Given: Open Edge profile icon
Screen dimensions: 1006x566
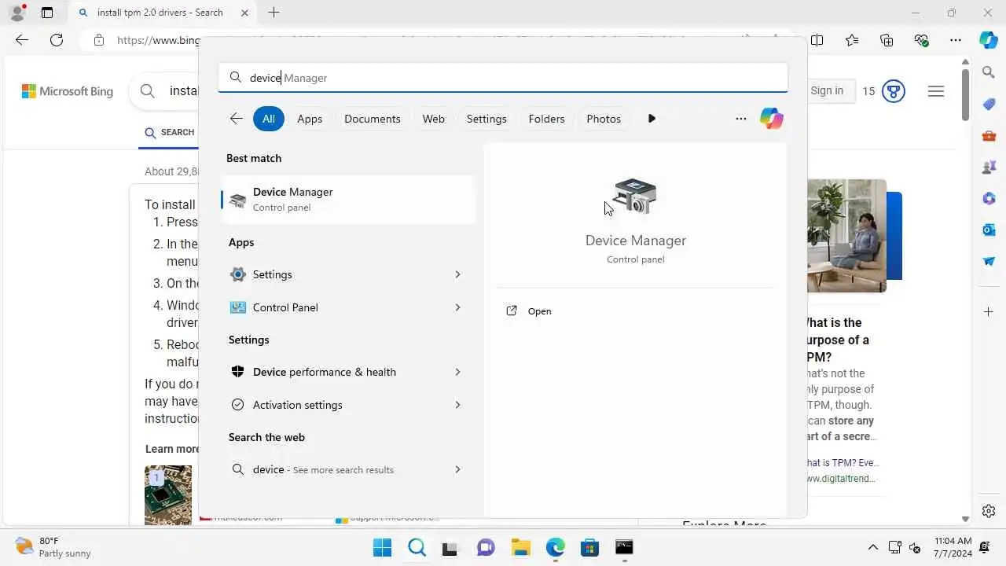Looking at the screenshot, I should [x=17, y=13].
